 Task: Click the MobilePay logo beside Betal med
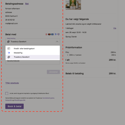coord(56,34)
